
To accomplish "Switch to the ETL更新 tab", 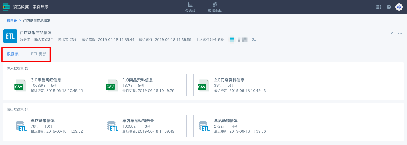I will [x=39, y=54].
